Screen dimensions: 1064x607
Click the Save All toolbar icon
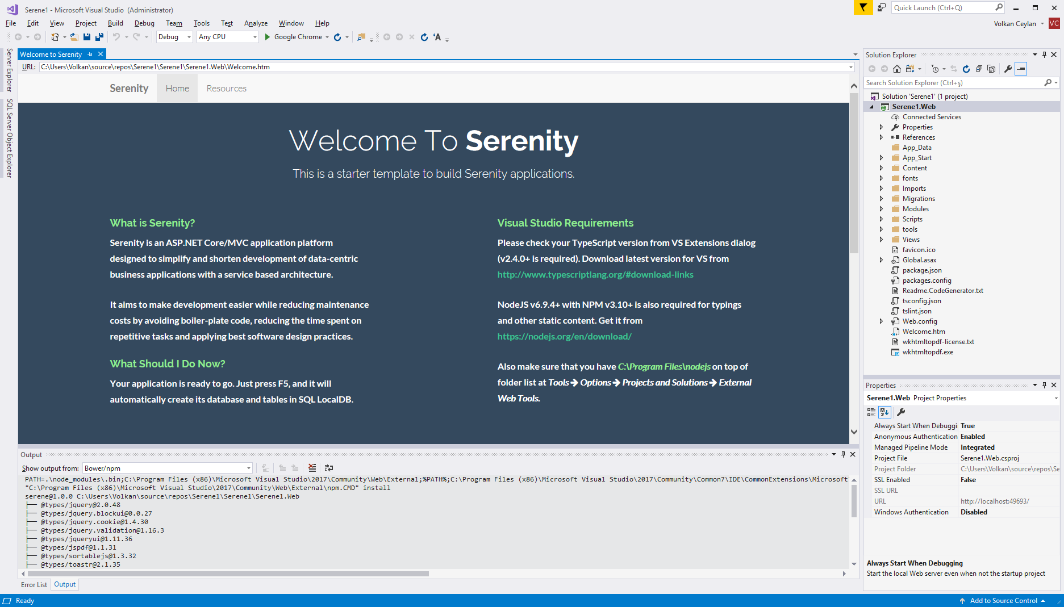(x=99, y=37)
